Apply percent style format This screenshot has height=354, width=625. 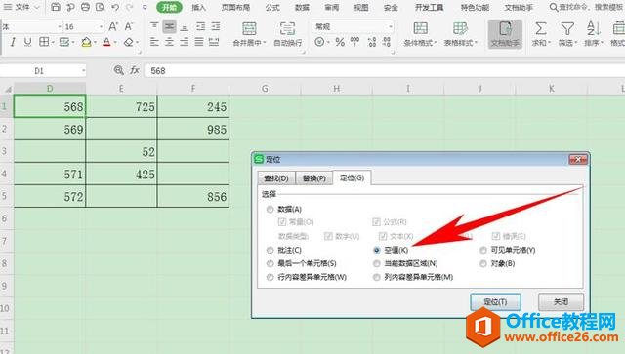coord(340,42)
